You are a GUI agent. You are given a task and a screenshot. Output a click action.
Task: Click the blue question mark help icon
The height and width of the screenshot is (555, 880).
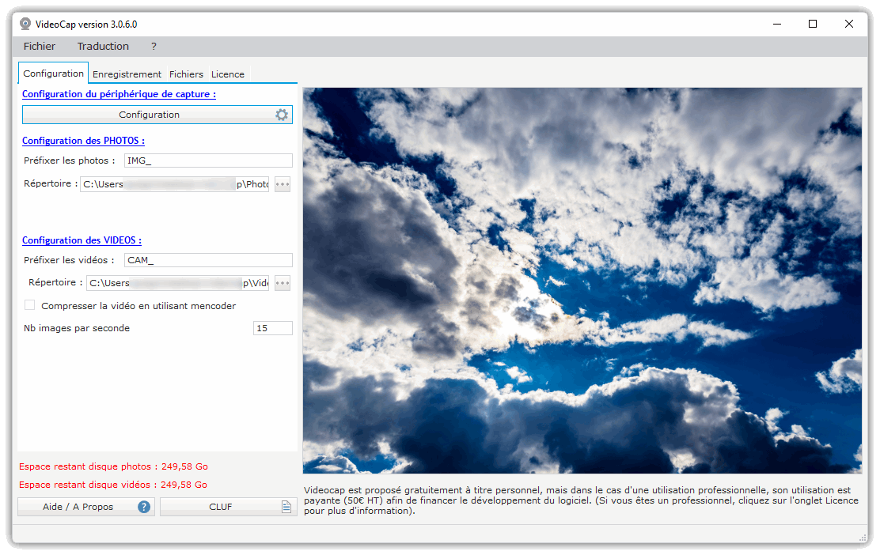144,507
